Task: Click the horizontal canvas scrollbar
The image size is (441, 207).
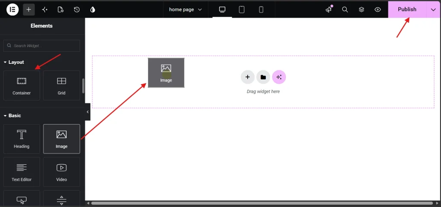Action: point(262,203)
